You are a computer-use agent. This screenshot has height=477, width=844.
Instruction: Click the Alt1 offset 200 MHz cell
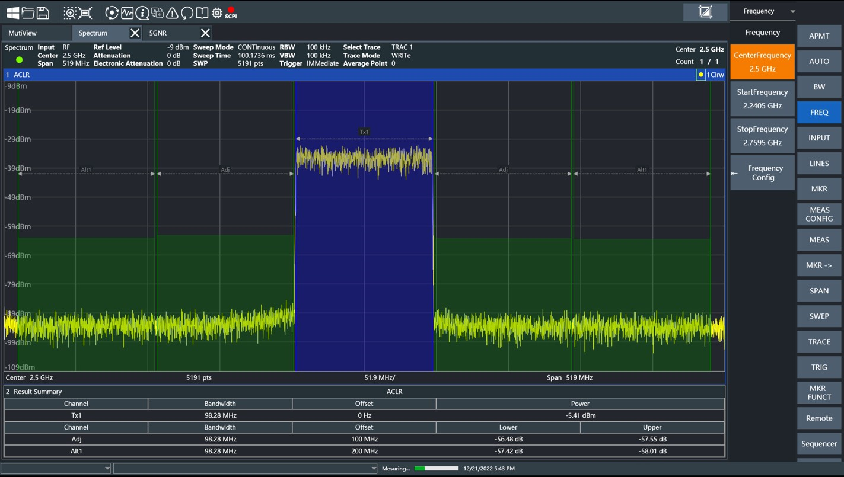pos(364,451)
